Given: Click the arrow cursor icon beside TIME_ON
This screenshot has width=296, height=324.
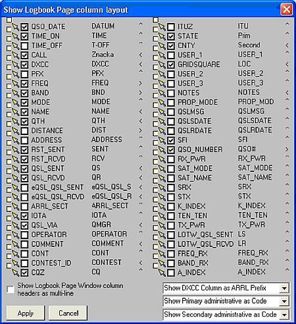Looking at the screenshot, I should [x=15, y=36].
